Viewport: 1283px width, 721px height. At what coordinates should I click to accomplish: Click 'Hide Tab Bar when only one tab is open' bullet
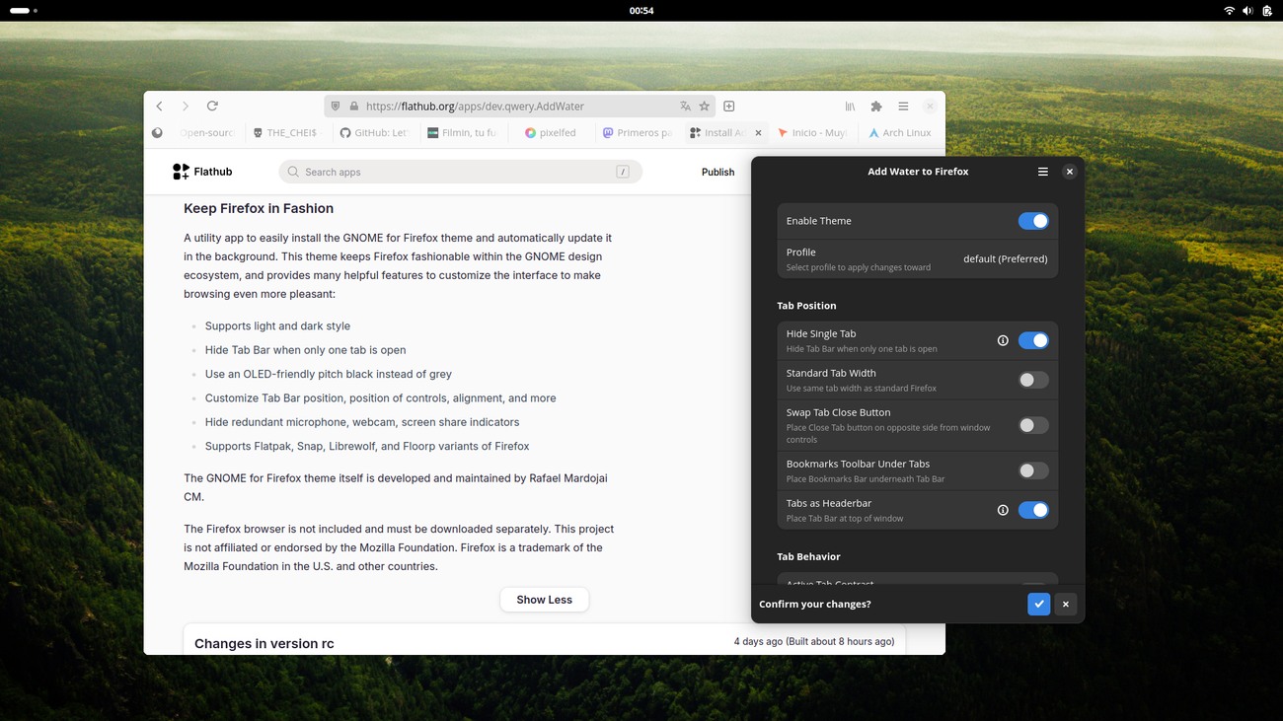click(x=306, y=350)
